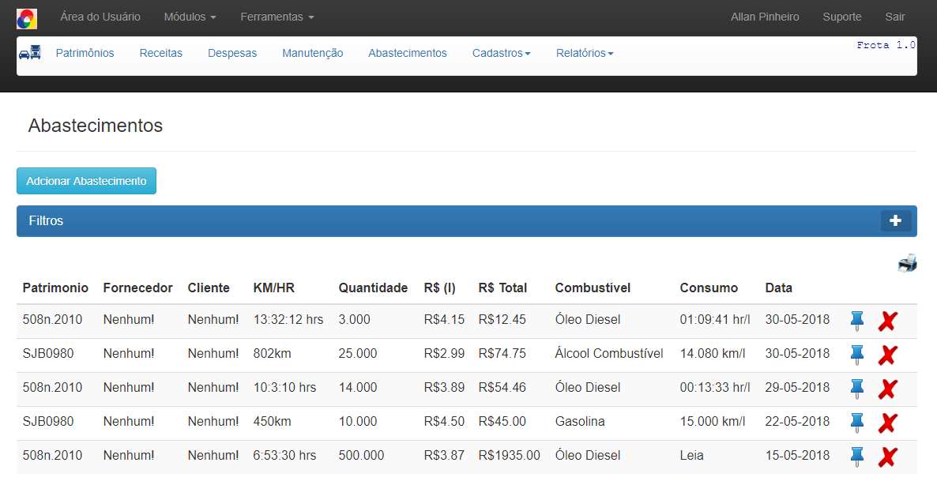The height and width of the screenshot is (485, 937).
Task: Open the Ferramentas dropdown menu
Action: tap(277, 17)
